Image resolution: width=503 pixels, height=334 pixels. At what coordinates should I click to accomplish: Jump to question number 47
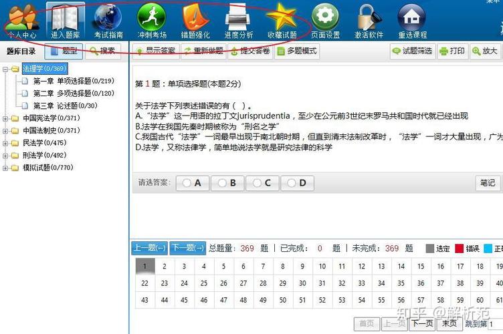tap(223, 300)
